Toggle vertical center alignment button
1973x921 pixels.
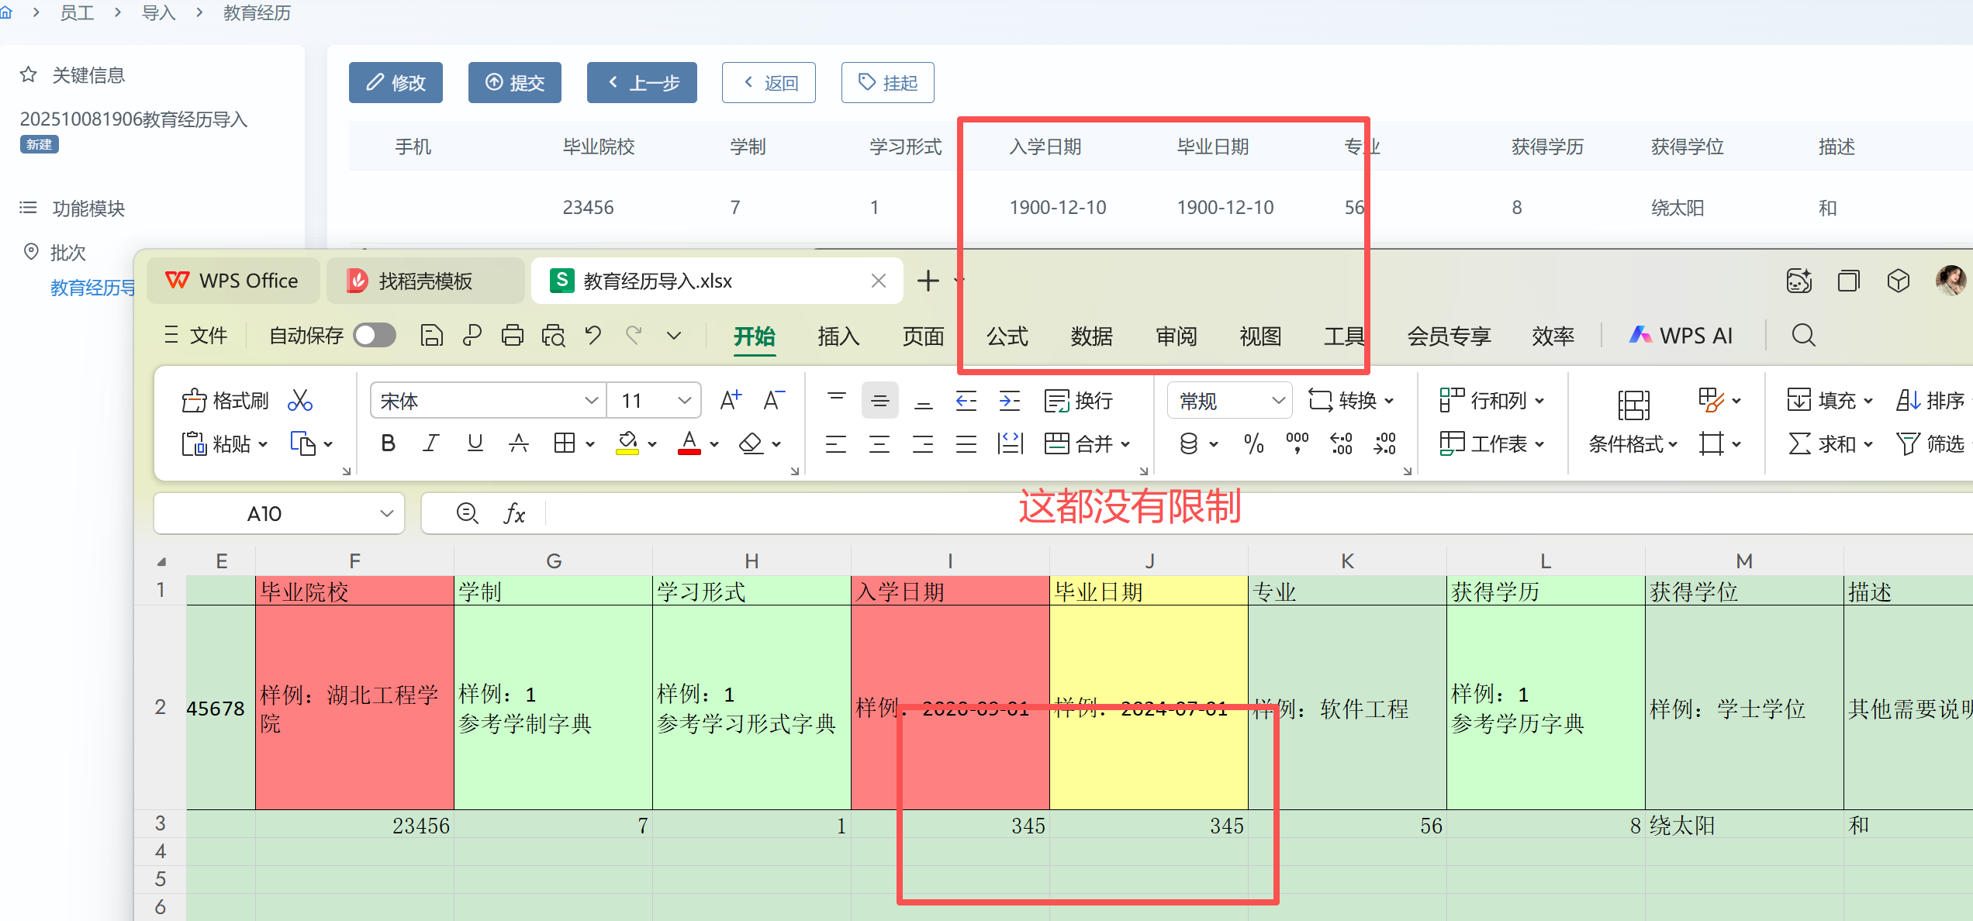[x=879, y=400]
